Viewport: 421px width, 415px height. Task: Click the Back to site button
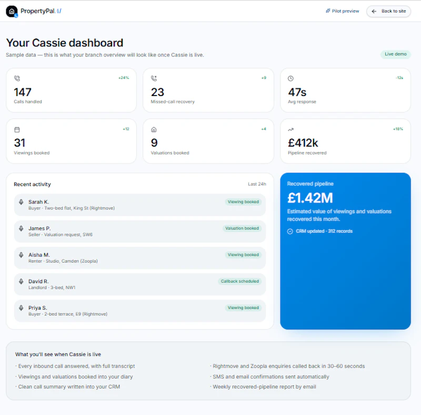[388, 11]
